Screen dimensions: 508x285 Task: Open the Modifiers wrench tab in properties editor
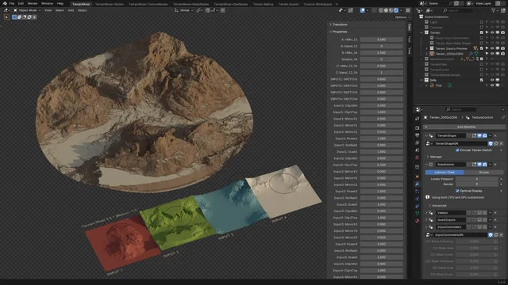418,184
